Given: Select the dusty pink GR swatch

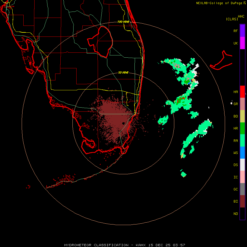Looking at the screenshot, I should coord(242,104).
